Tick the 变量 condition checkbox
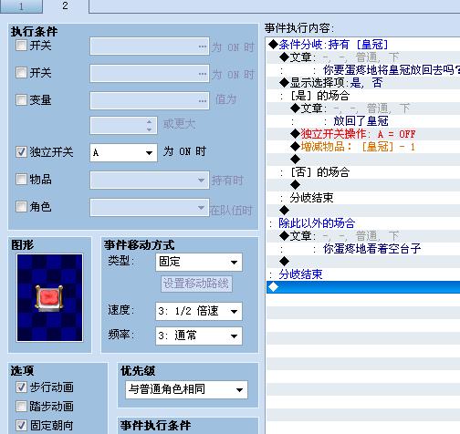The width and height of the screenshot is (460, 434). click(x=21, y=99)
